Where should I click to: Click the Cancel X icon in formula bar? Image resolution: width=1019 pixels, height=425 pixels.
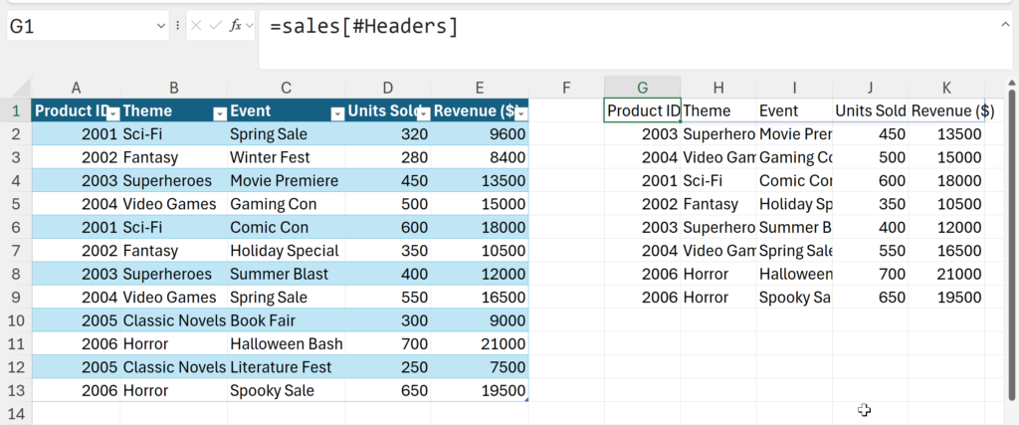click(x=197, y=27)
